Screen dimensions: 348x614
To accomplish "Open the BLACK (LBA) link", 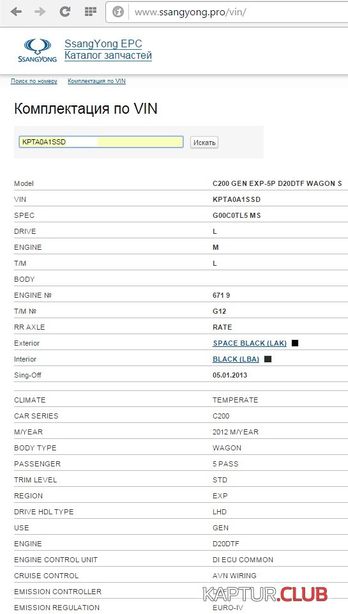I will tap(236, 359).
